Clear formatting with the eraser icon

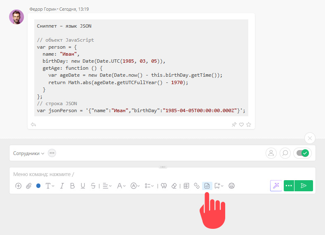tap(174, 186)
